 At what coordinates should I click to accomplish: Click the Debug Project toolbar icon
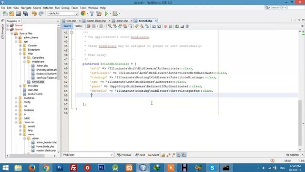[x=115, y=14]
